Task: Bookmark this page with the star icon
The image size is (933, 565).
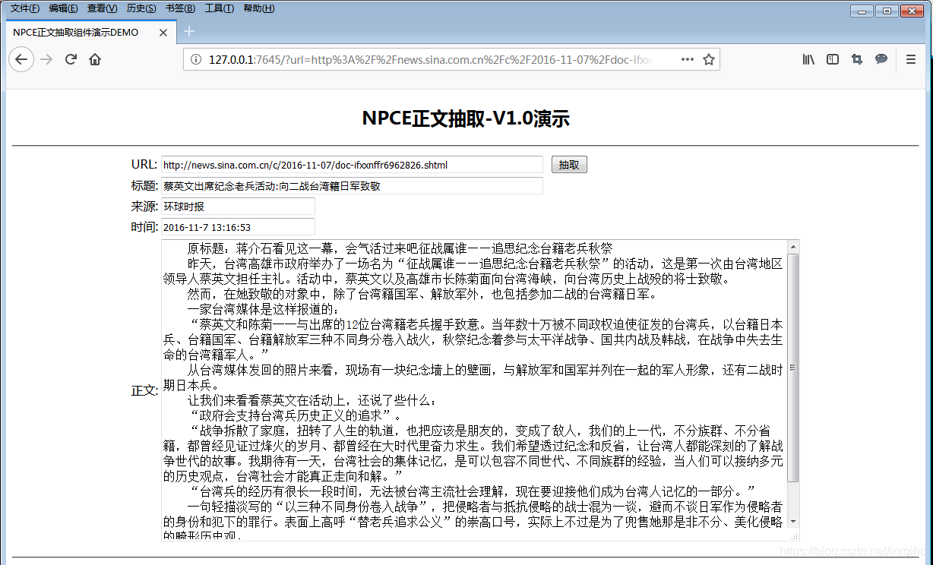Action: tap(707, 58)
